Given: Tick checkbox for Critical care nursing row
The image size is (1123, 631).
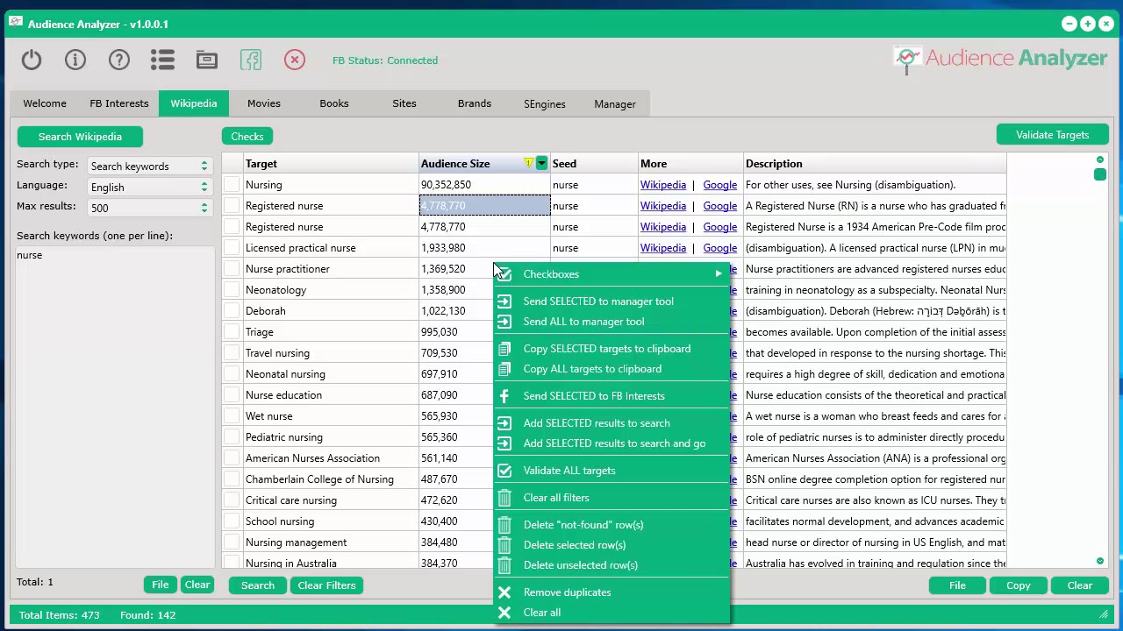Looking at the screenshot, I should [232, 500].
